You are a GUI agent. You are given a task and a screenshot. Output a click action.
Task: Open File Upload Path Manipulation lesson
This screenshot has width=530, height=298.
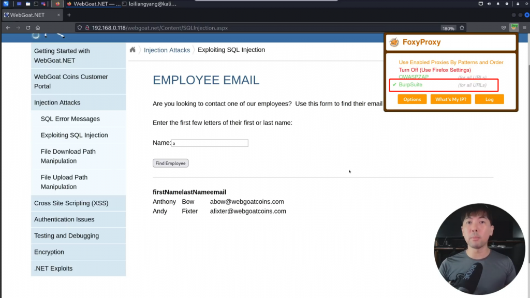[79, 182]
